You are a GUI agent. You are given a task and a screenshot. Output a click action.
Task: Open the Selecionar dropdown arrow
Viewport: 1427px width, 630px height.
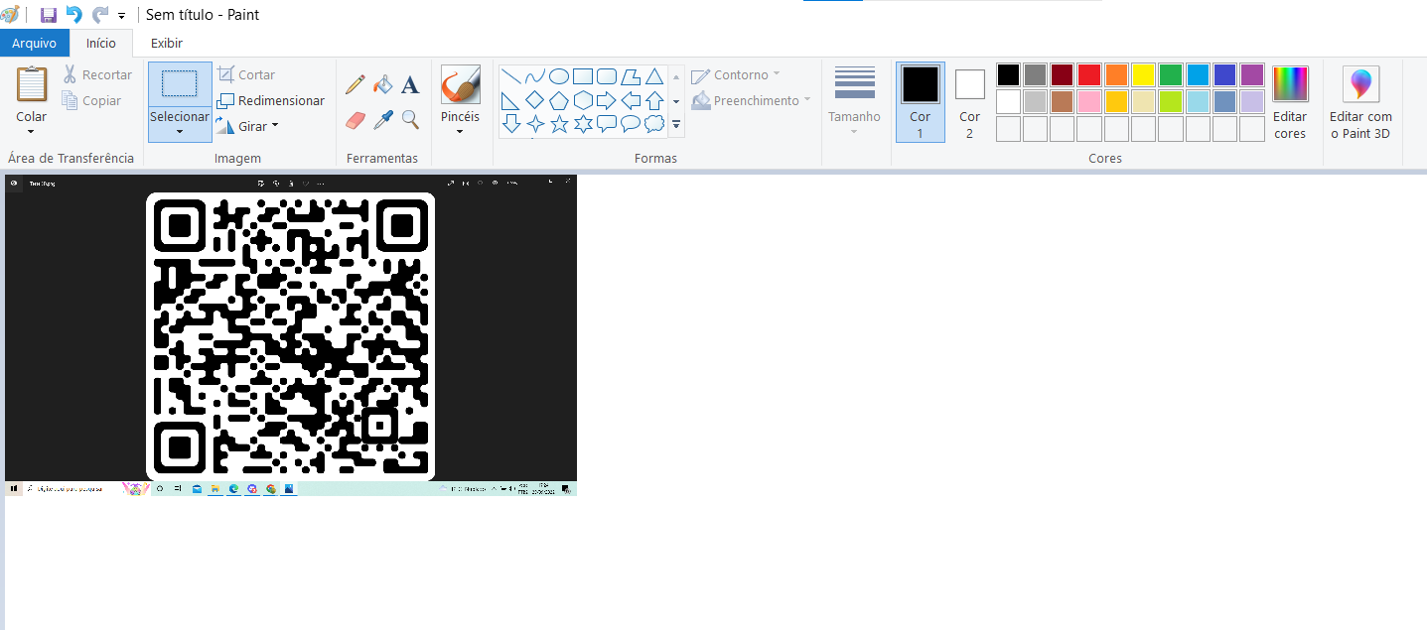(180, 131)
